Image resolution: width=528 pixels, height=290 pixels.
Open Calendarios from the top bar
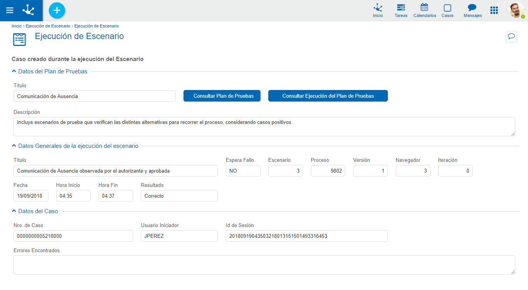[x=425, y=10]
